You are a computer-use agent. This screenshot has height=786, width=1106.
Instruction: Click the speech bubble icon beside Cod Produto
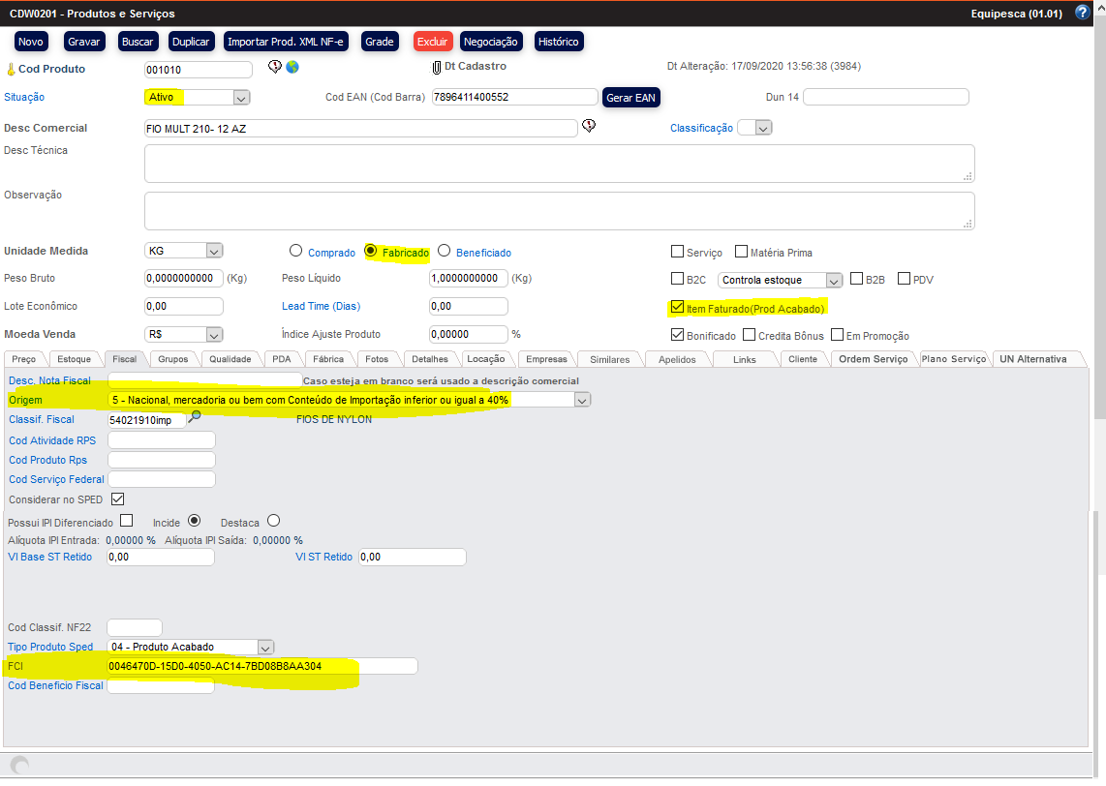tap(274, 68)
